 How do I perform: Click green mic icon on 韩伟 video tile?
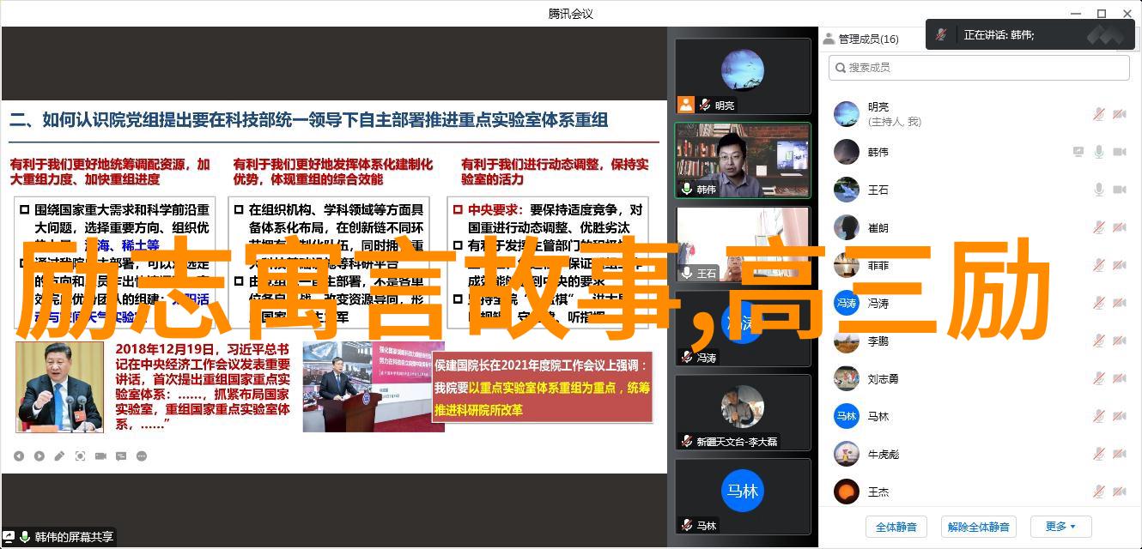pyautogui.click(x=687, y=189)
